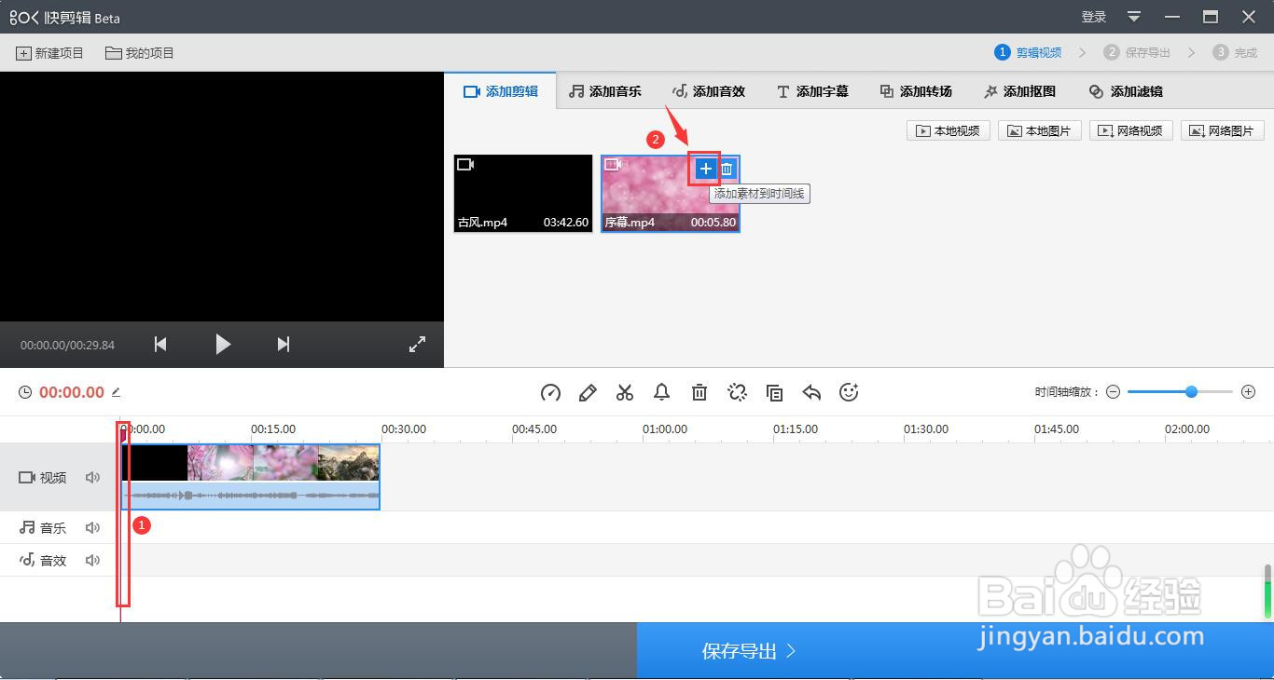Switch to 添加音效 tab
The image size is (1274, 680).
click(x=709, y=91)
